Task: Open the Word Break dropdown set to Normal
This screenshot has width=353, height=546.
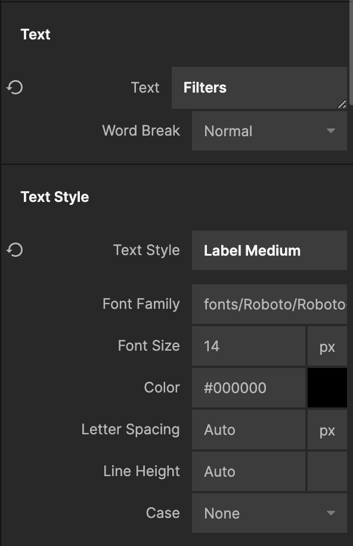Action: coord(270,131)
